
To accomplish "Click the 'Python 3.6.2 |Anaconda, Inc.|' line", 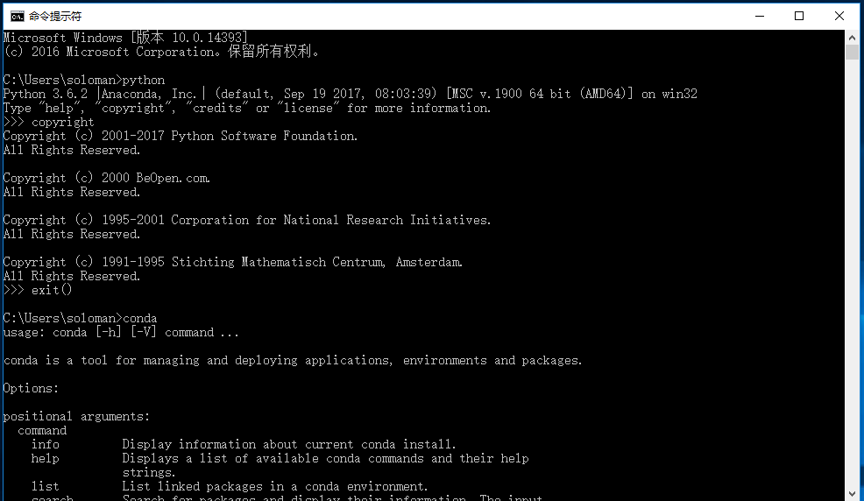I will (x=351, y=94).
